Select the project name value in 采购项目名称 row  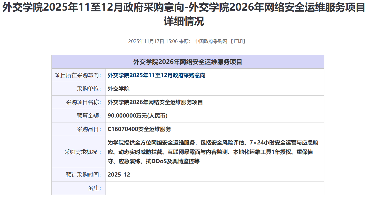(x=155, y=102)
